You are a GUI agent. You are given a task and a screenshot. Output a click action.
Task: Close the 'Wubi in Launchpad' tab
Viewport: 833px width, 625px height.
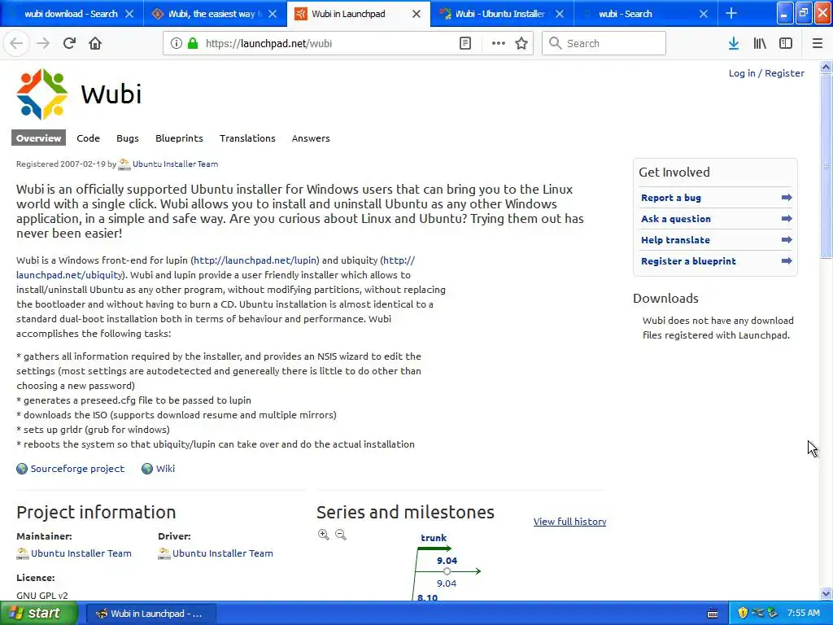416,14
